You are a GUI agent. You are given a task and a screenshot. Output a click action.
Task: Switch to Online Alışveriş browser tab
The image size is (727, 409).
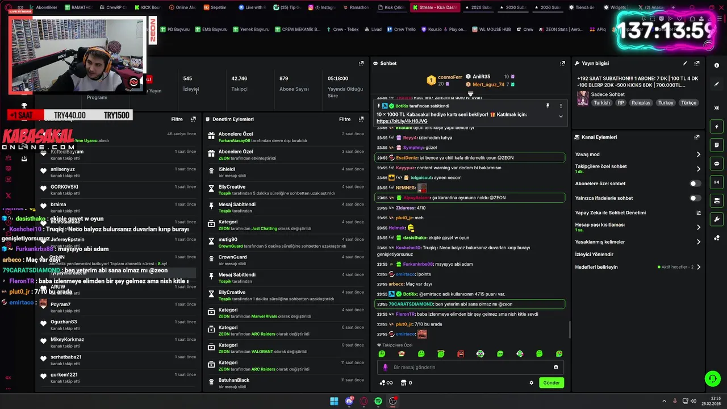(182, 7)
